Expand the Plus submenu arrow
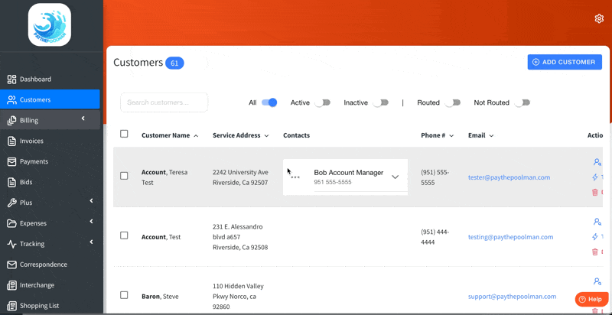Image resolution: width=612 pixels, height=315 pixels. [91, 201]
